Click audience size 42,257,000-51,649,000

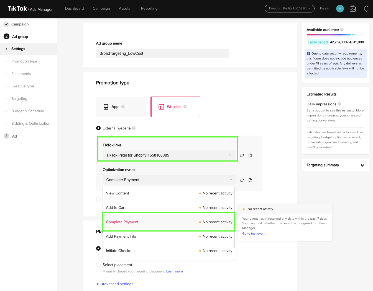347,42
